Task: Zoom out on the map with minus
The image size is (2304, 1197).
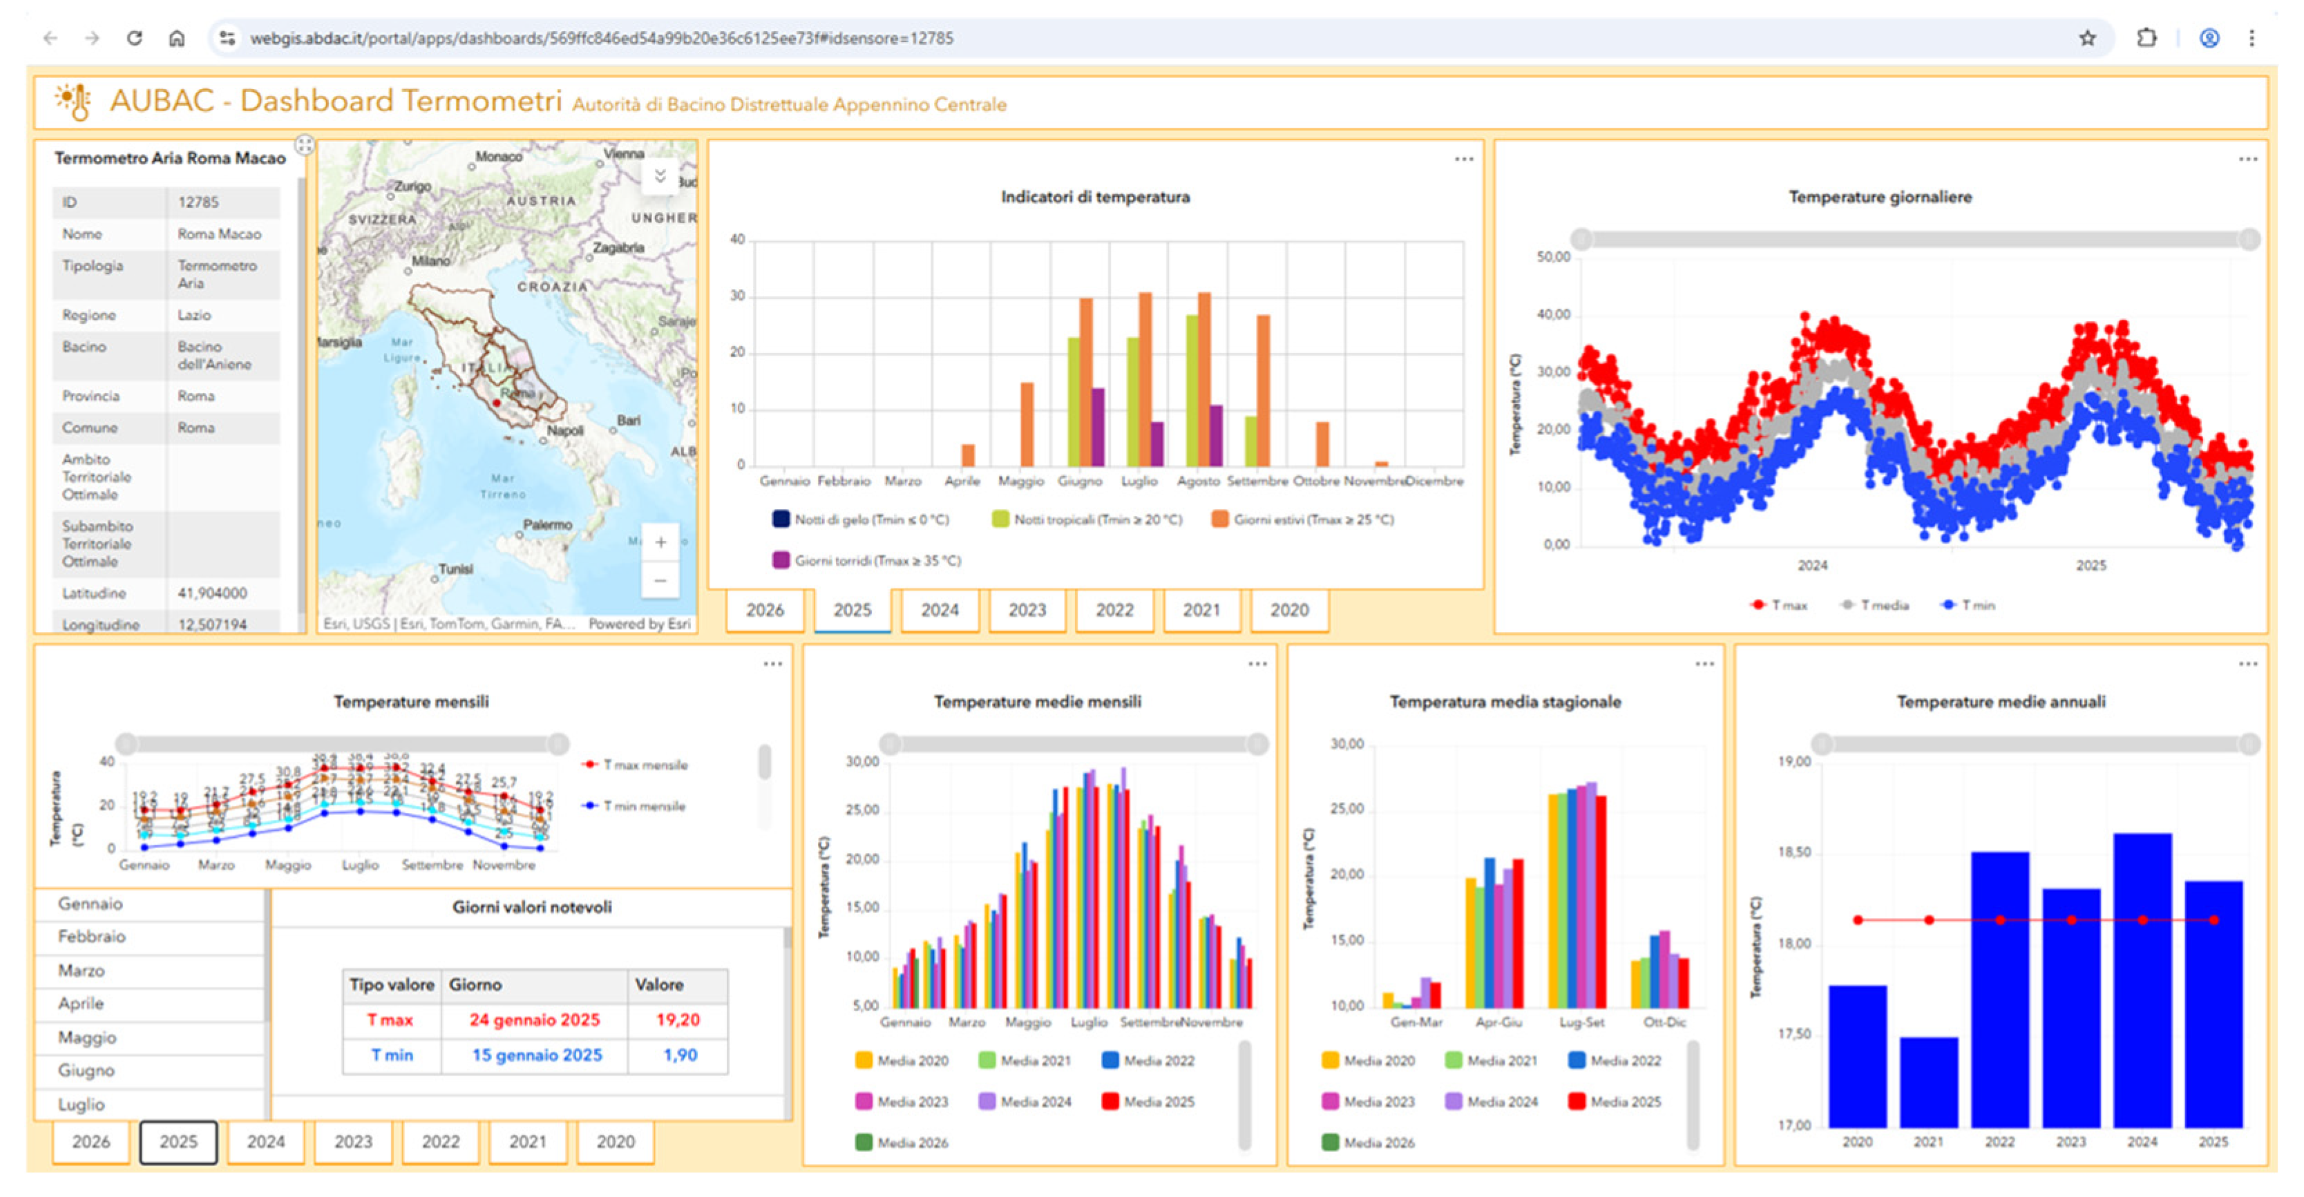Action: click(660, 580)
